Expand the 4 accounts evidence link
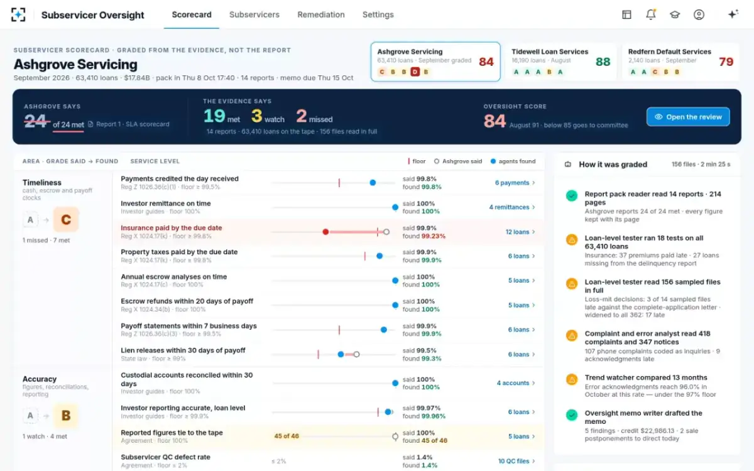 click(x=516, y=383)
